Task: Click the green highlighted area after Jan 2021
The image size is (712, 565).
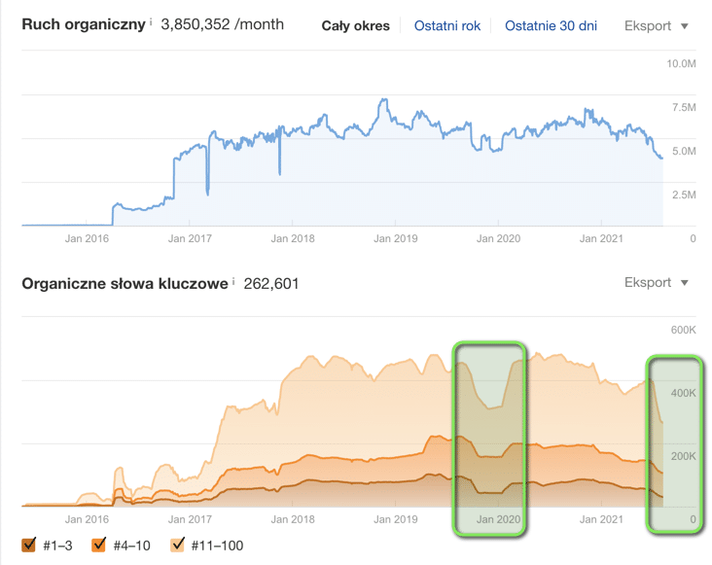Action: (675, 443)
